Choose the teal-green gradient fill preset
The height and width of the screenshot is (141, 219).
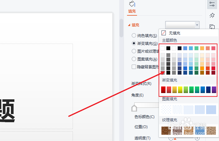pyautogui.click(x=197, y=90)
